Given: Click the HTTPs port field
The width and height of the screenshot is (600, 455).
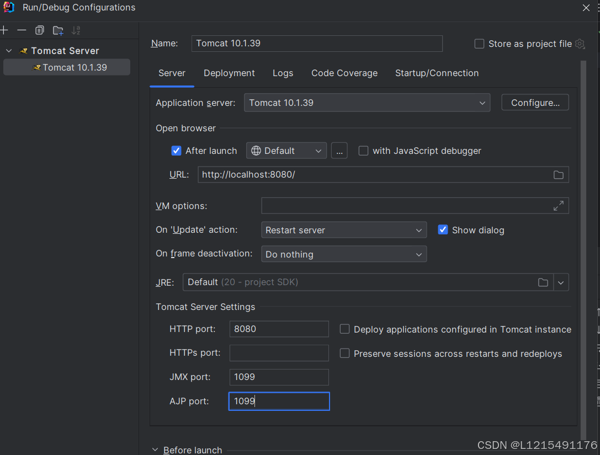Looking at the screenshot, I should (279, 353).
